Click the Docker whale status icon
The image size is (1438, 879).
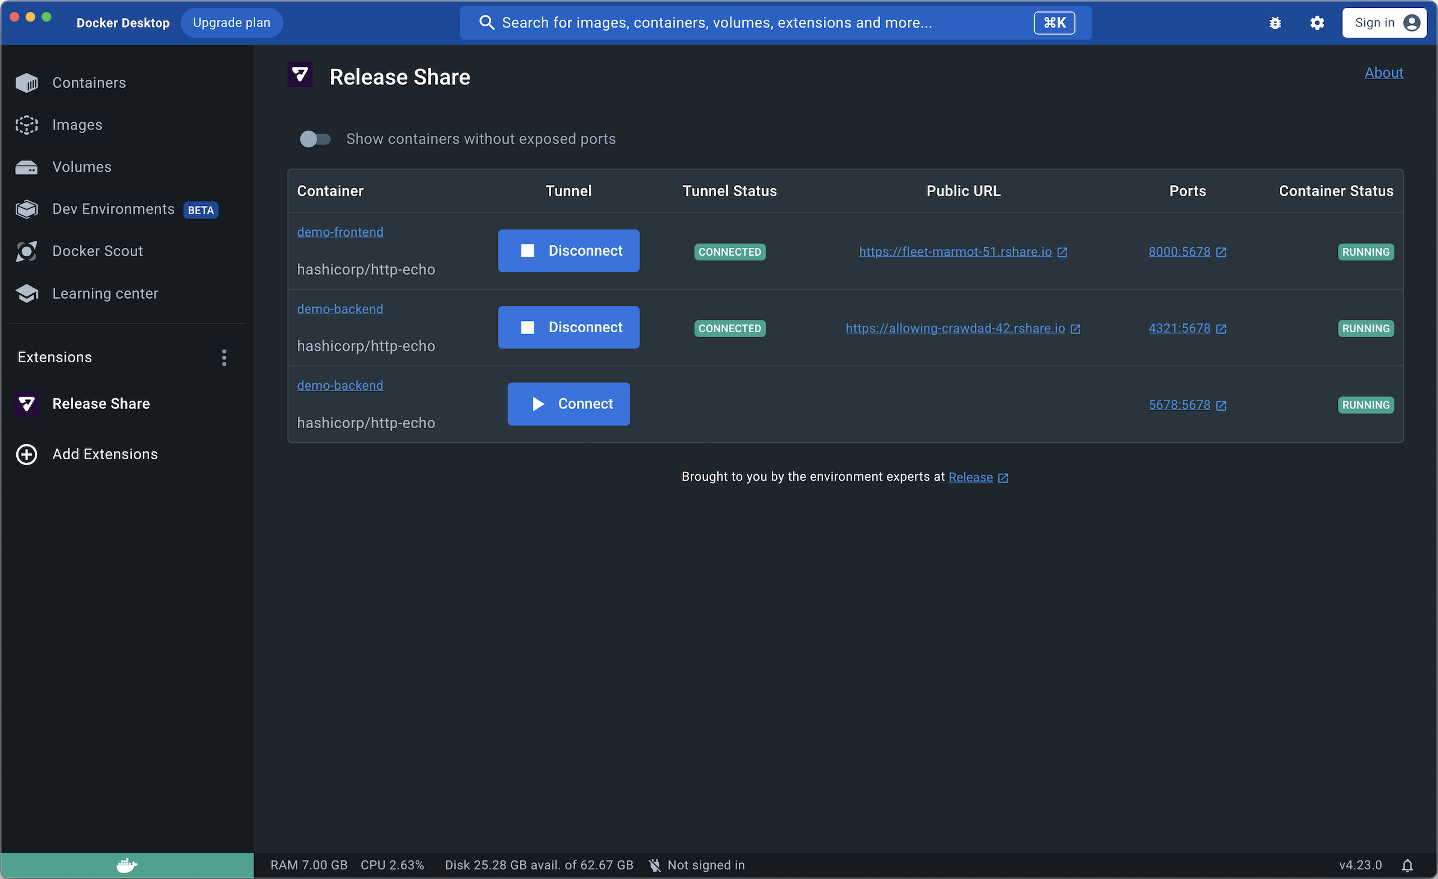[126, 865]
